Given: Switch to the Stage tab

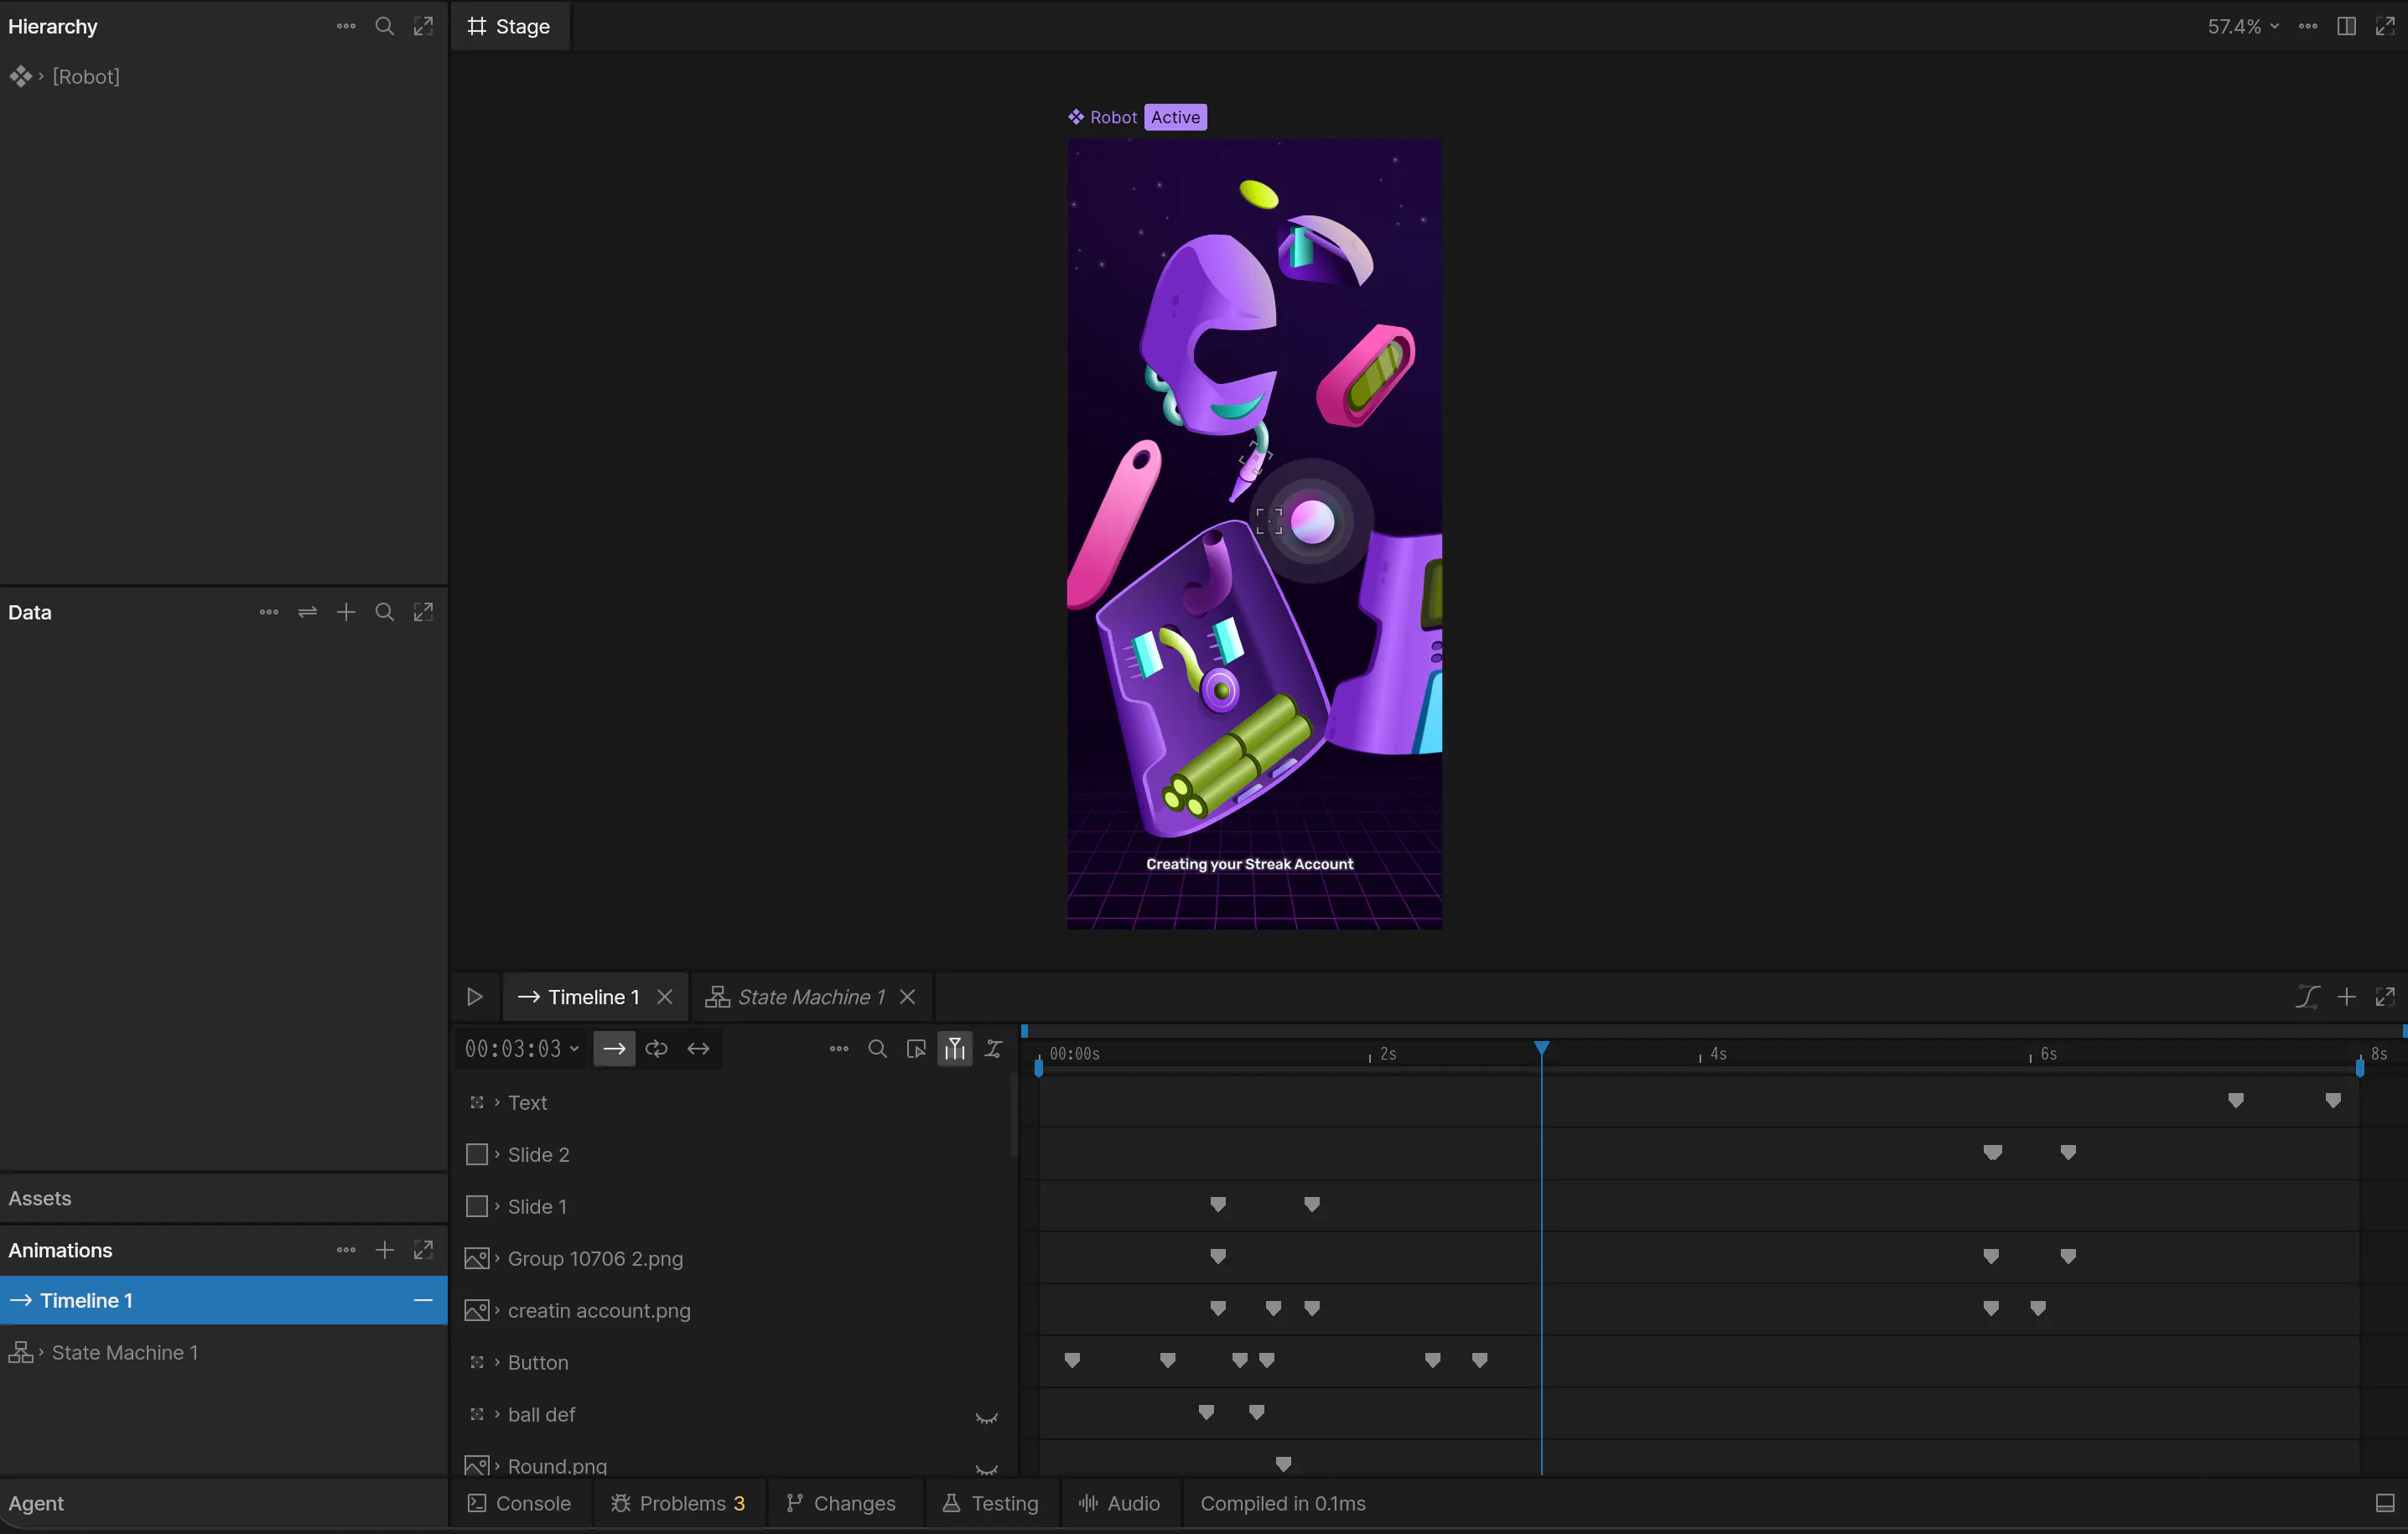Looking at the screenshot, I should tap(510, 26).
